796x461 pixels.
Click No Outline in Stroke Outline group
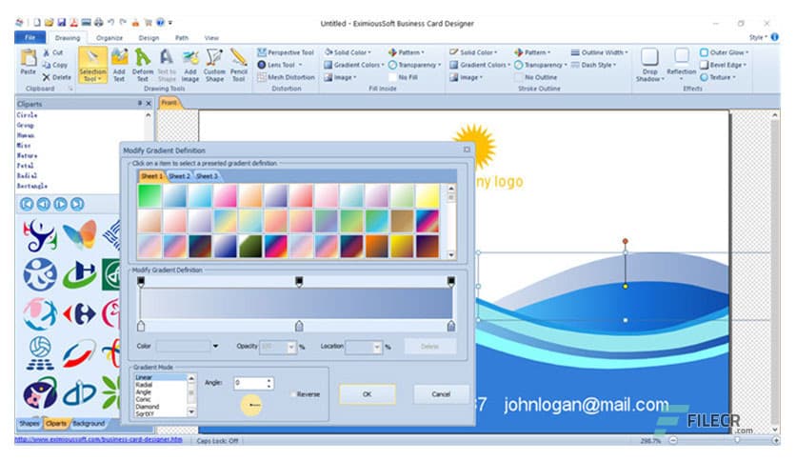pos(535,77)
